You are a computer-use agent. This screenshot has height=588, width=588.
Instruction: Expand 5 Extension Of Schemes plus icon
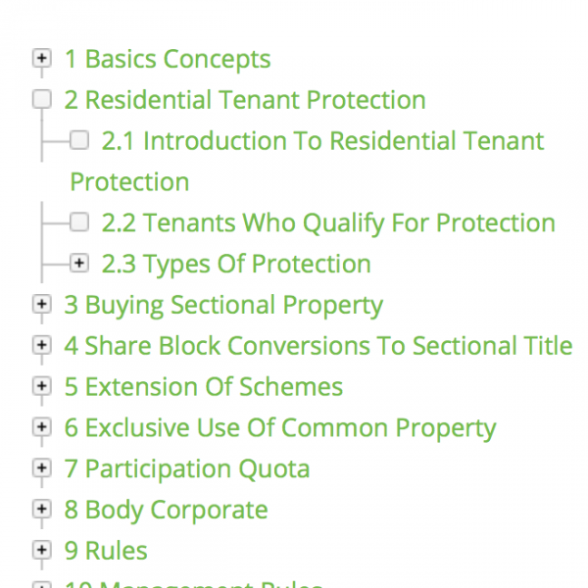[x=41, y=387]
